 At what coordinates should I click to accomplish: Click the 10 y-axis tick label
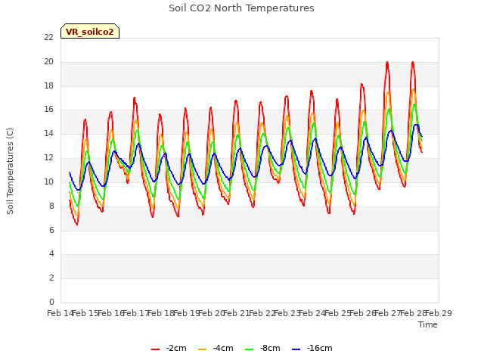(48, 181)
